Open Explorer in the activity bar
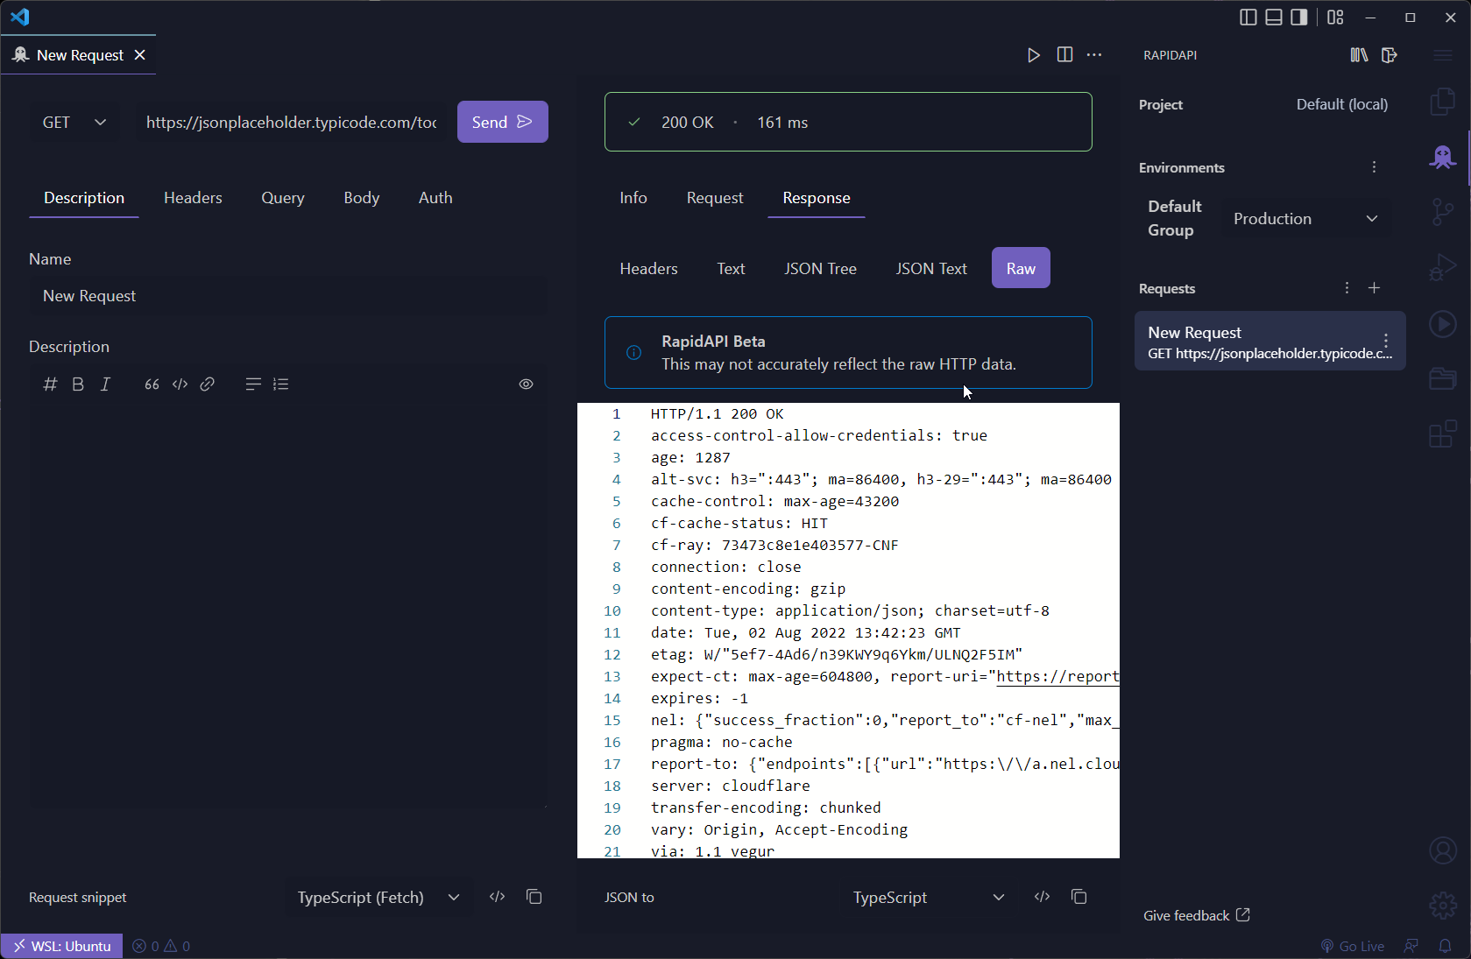Screen dimensions: 1471x959 pyautogui.click(x=1443, y=102)
